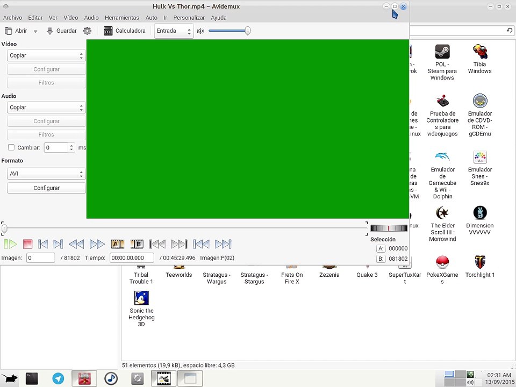Click the Guardar save icon
This screenshot has height=387, width=516.
click(49, 31)
